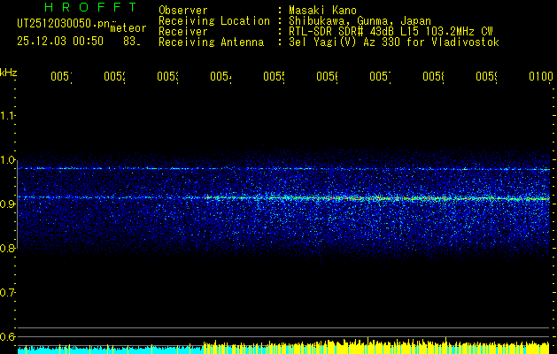Image resolution: width=557 pixels, height=354 pixels.
Task: Click the 0055 time marker
Action: pos(274,76)
